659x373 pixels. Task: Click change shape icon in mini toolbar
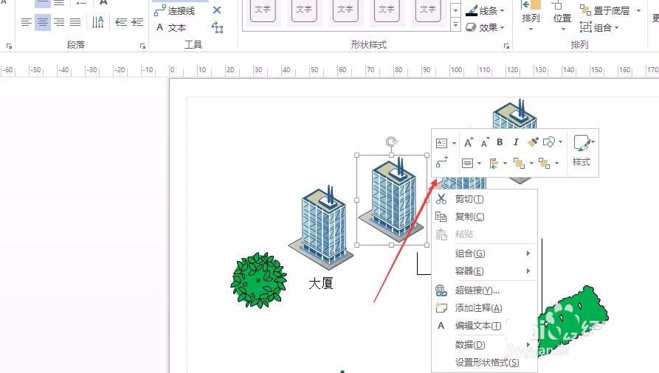[x=548, y=142]
